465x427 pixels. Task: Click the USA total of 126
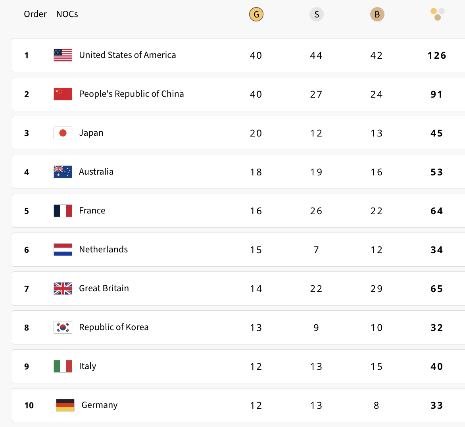coord(437,56)
